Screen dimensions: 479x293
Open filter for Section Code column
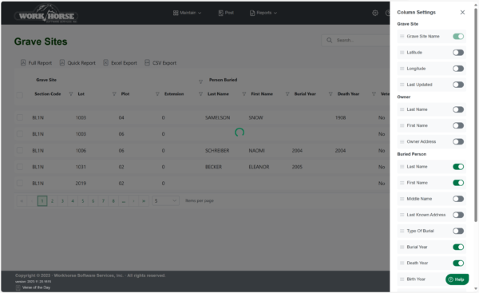(71, 93)
